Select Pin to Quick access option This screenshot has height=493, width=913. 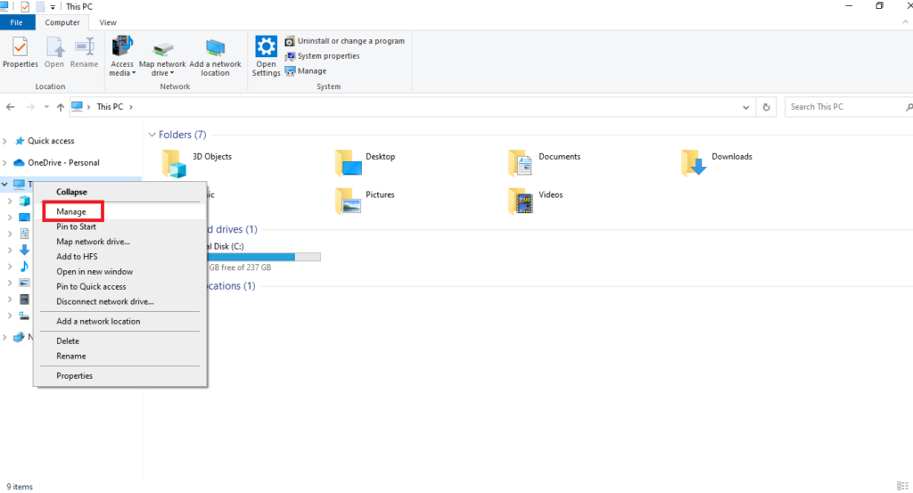(91, 287)
